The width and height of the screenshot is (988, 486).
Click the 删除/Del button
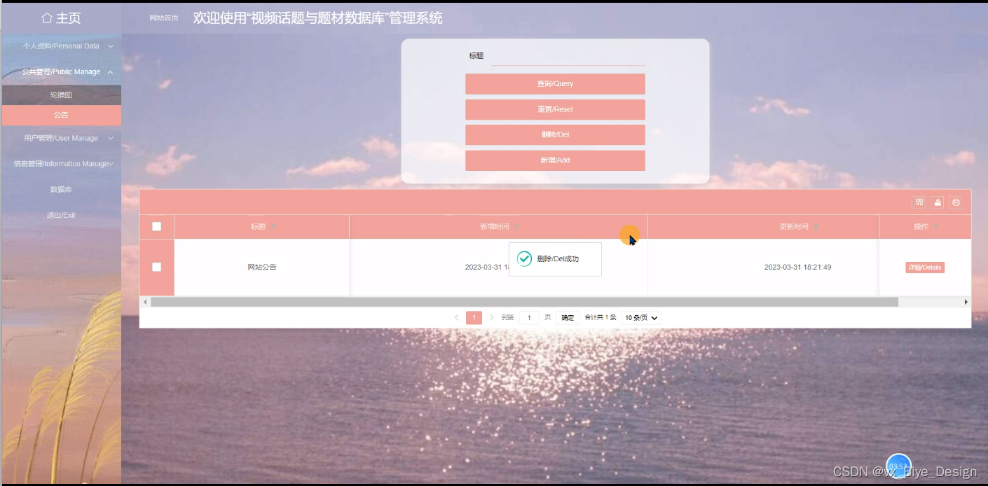(555, 134)
